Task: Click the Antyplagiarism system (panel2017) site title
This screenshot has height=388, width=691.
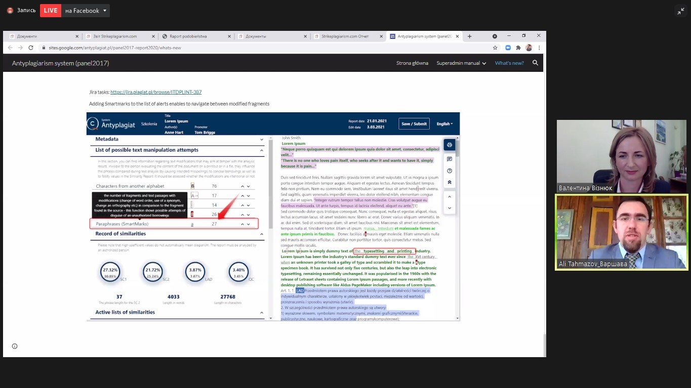Action: (60, 63)
